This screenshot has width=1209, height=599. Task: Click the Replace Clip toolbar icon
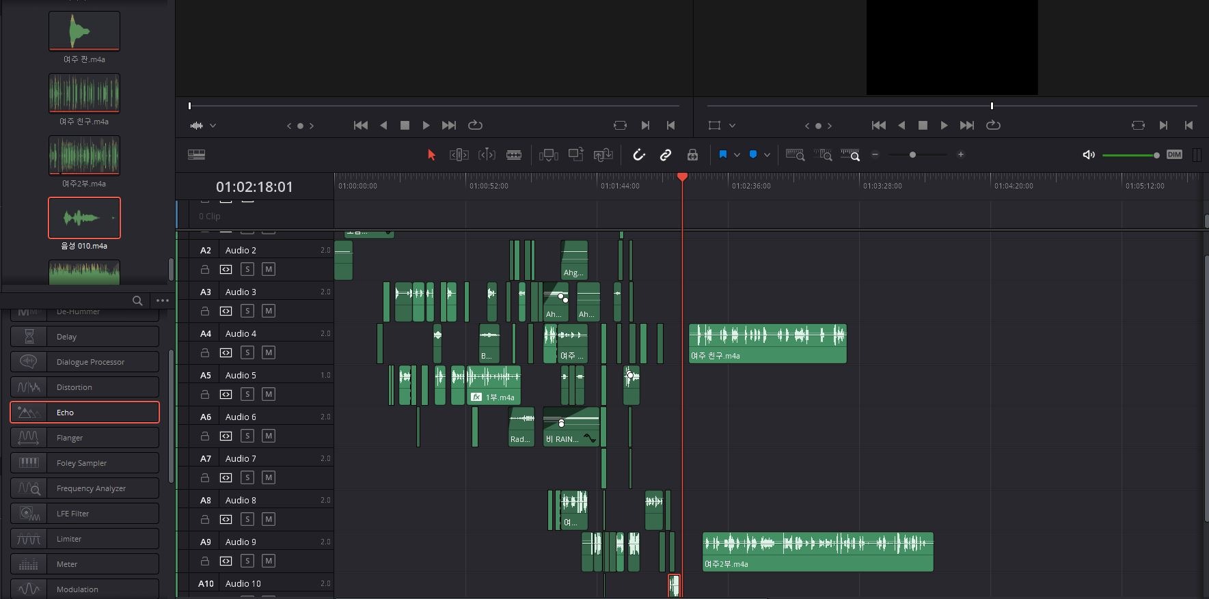tap(603, 155)
